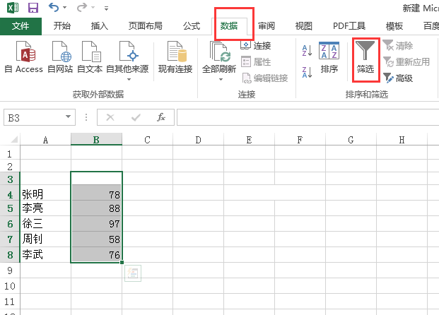
Task: Click the Select All corner triangle
Action: click(x=13, y=139)
